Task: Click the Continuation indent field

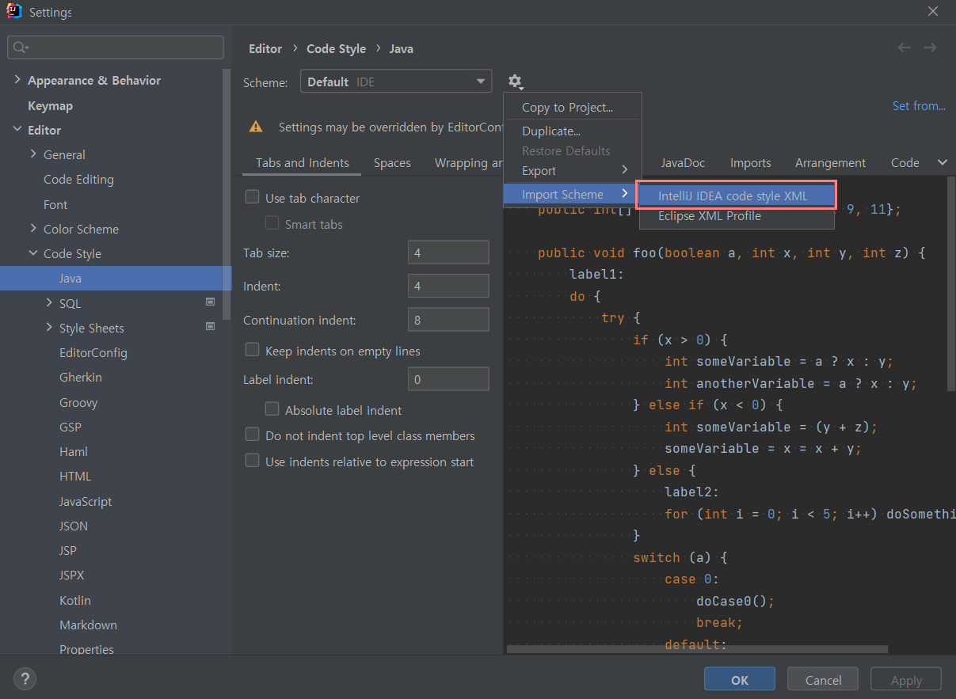Action: click(448, 320)
